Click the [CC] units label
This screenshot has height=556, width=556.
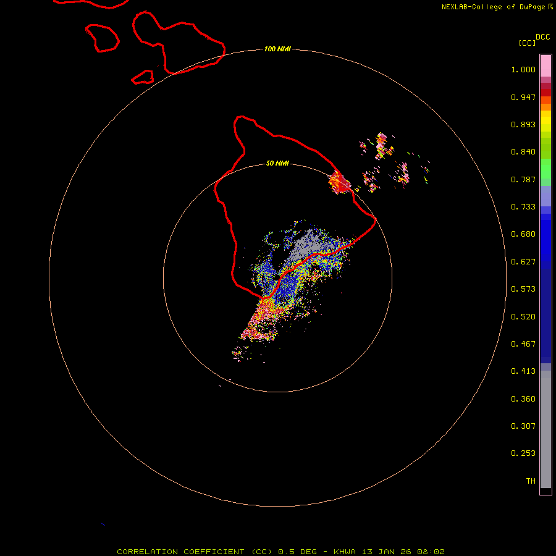pos(527,43)
